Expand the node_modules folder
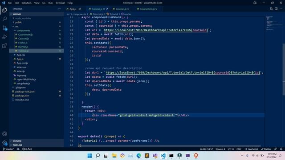This screenshot has width=285, height=160. tap(37, 18)
